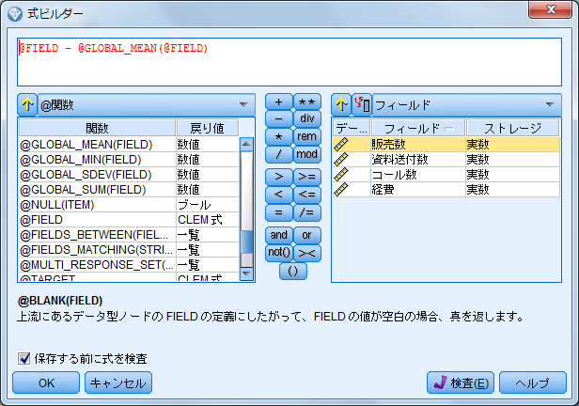579x406 pixels.
Task: Close the 式ビルダー dialog
Action: tap(551, 9)
